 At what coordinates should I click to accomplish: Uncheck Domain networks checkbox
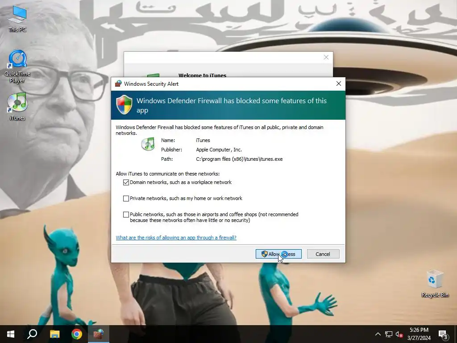pos(126,182)
